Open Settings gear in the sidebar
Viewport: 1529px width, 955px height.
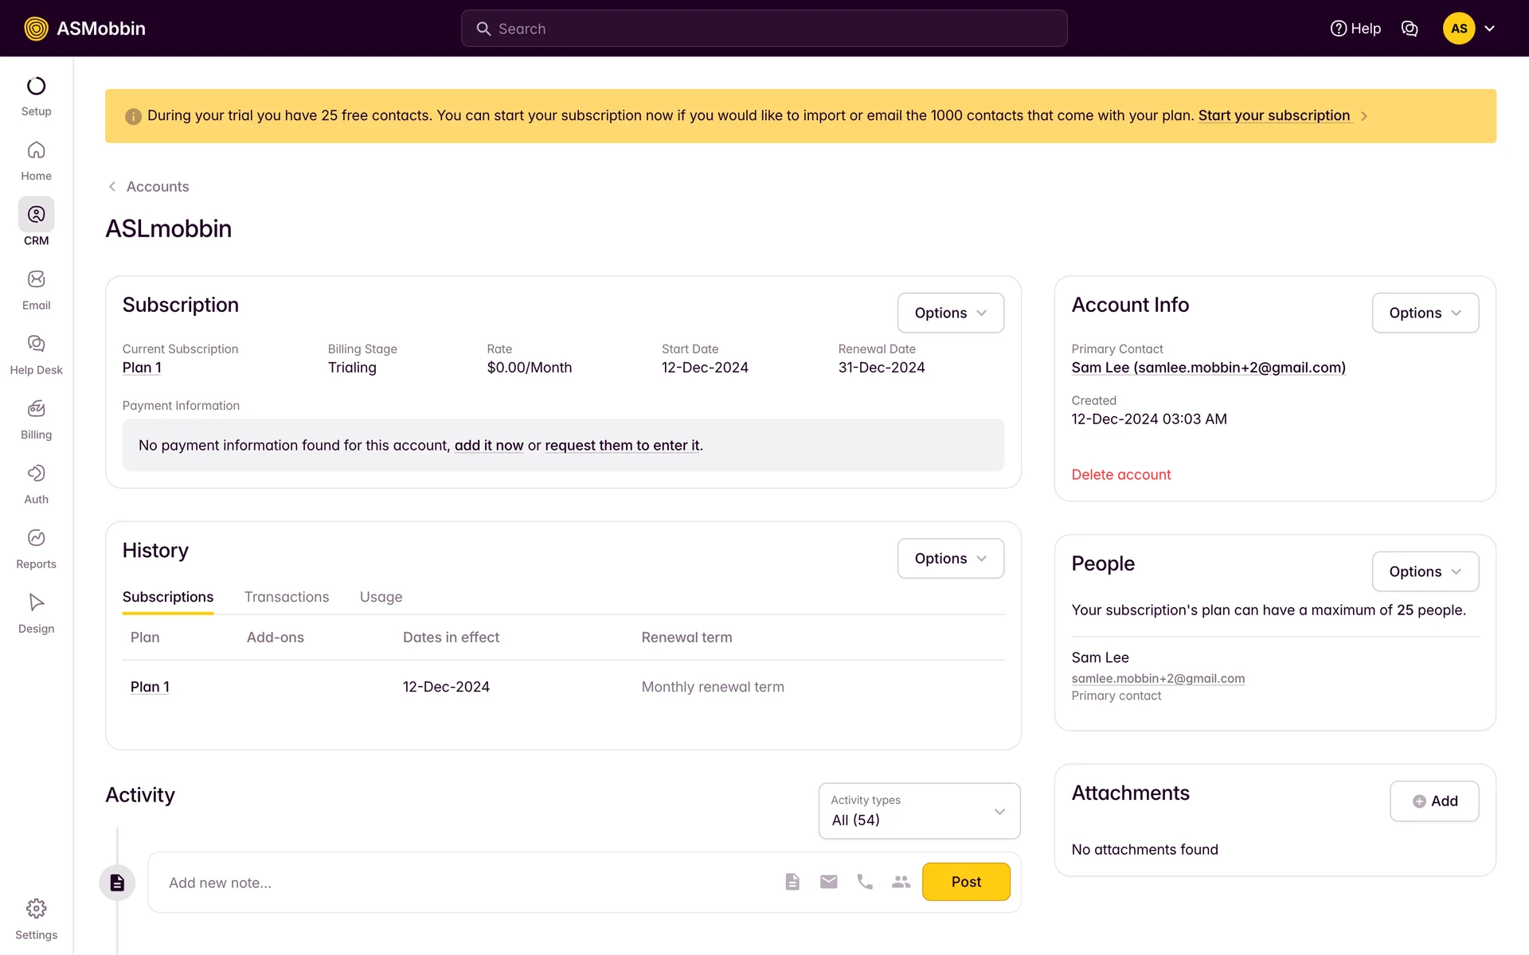[x=36, y=909]
